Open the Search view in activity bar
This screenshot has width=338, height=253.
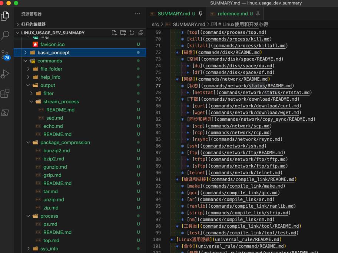tap(5, 35)
